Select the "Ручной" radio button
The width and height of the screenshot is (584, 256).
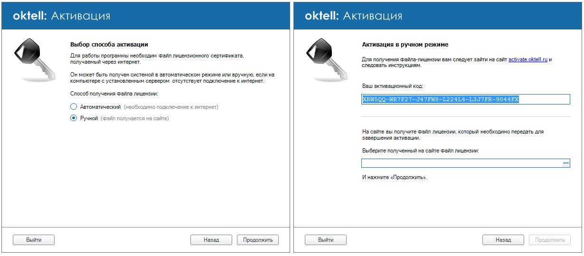pos(74,118)
